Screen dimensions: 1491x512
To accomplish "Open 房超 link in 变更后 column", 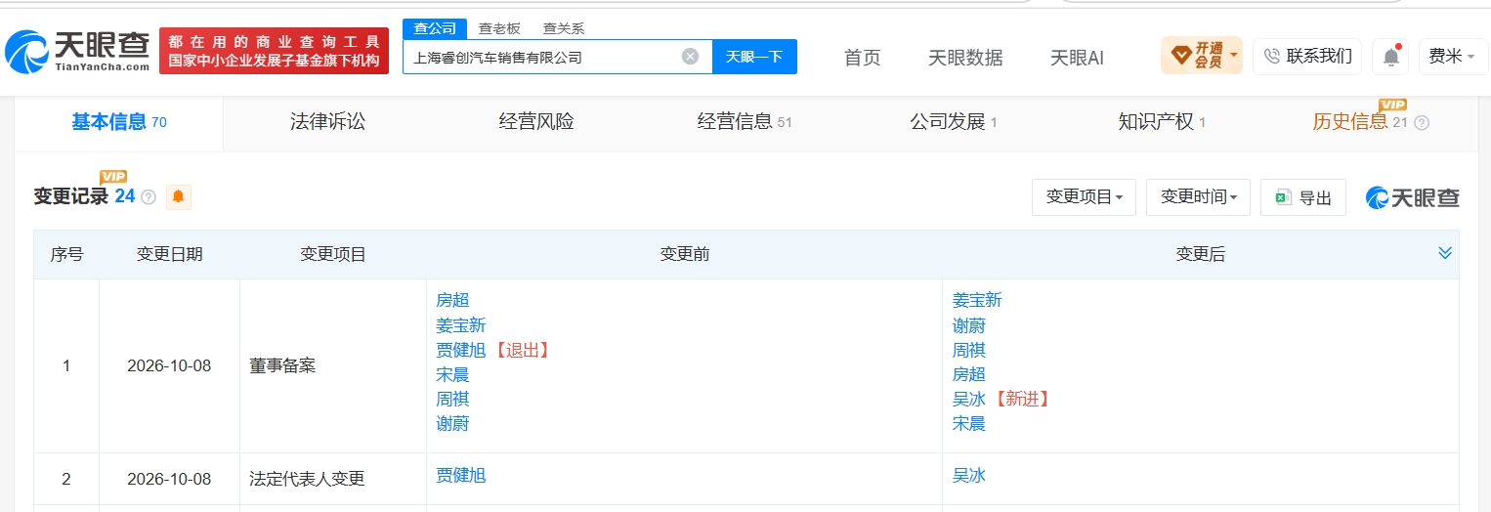I will tap(969, 374).
